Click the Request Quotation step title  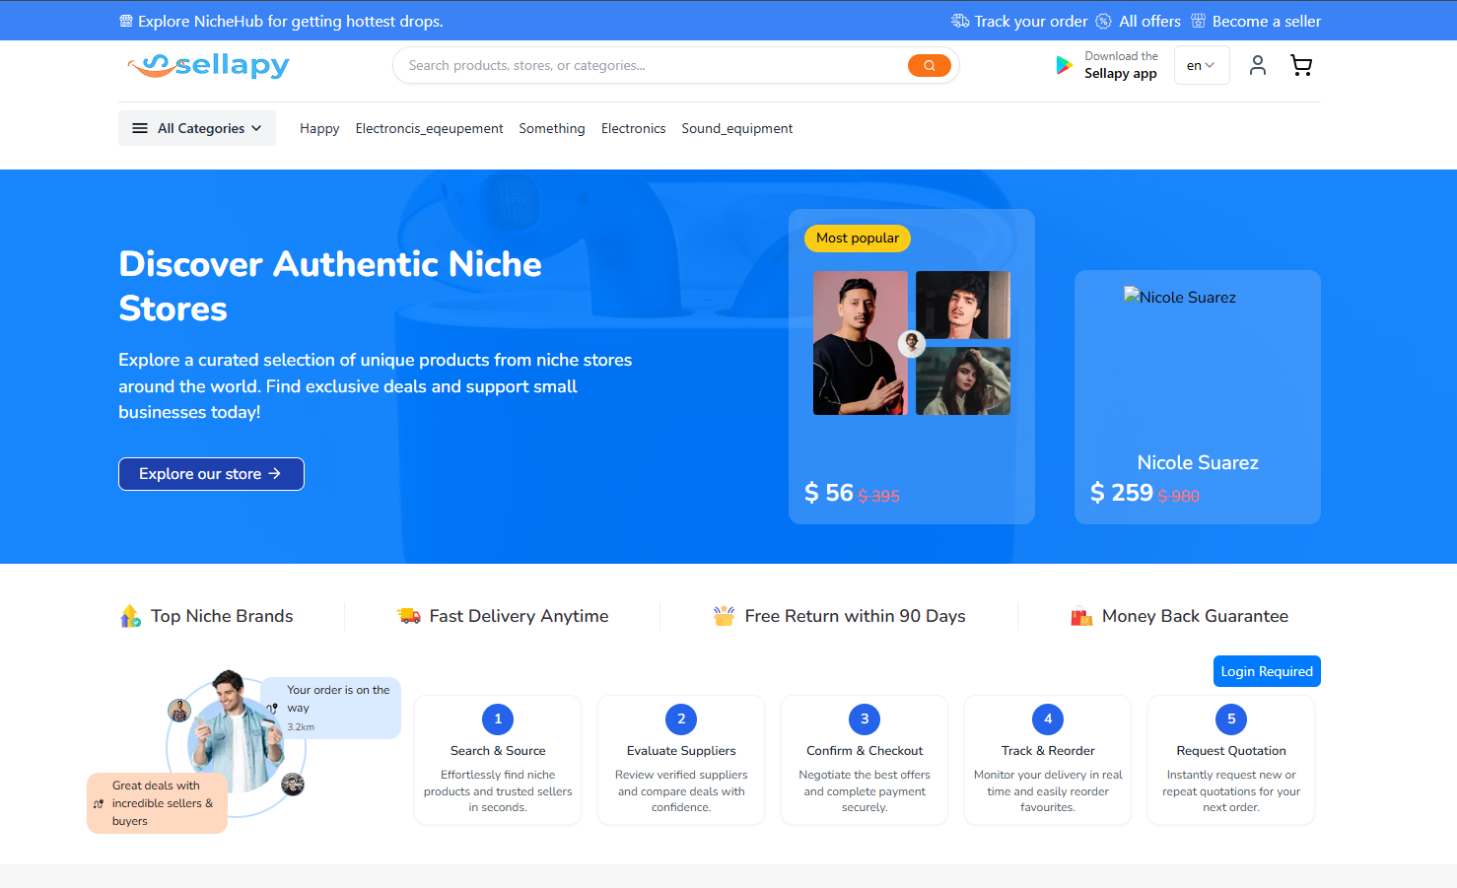(1231, 751)
